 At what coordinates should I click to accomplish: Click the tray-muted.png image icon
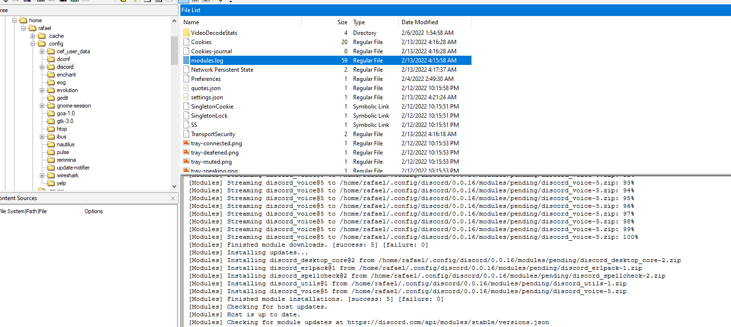186,162
